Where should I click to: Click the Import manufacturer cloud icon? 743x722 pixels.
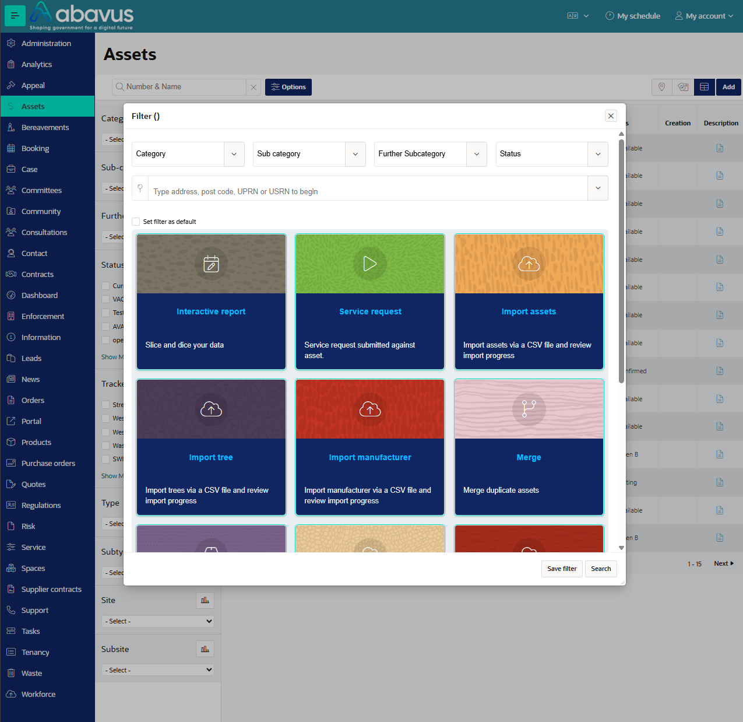(370, 409)
